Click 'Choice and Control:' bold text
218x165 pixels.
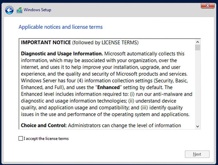coord(44,126)
